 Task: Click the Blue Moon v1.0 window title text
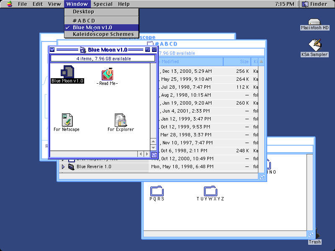point(108,50)
